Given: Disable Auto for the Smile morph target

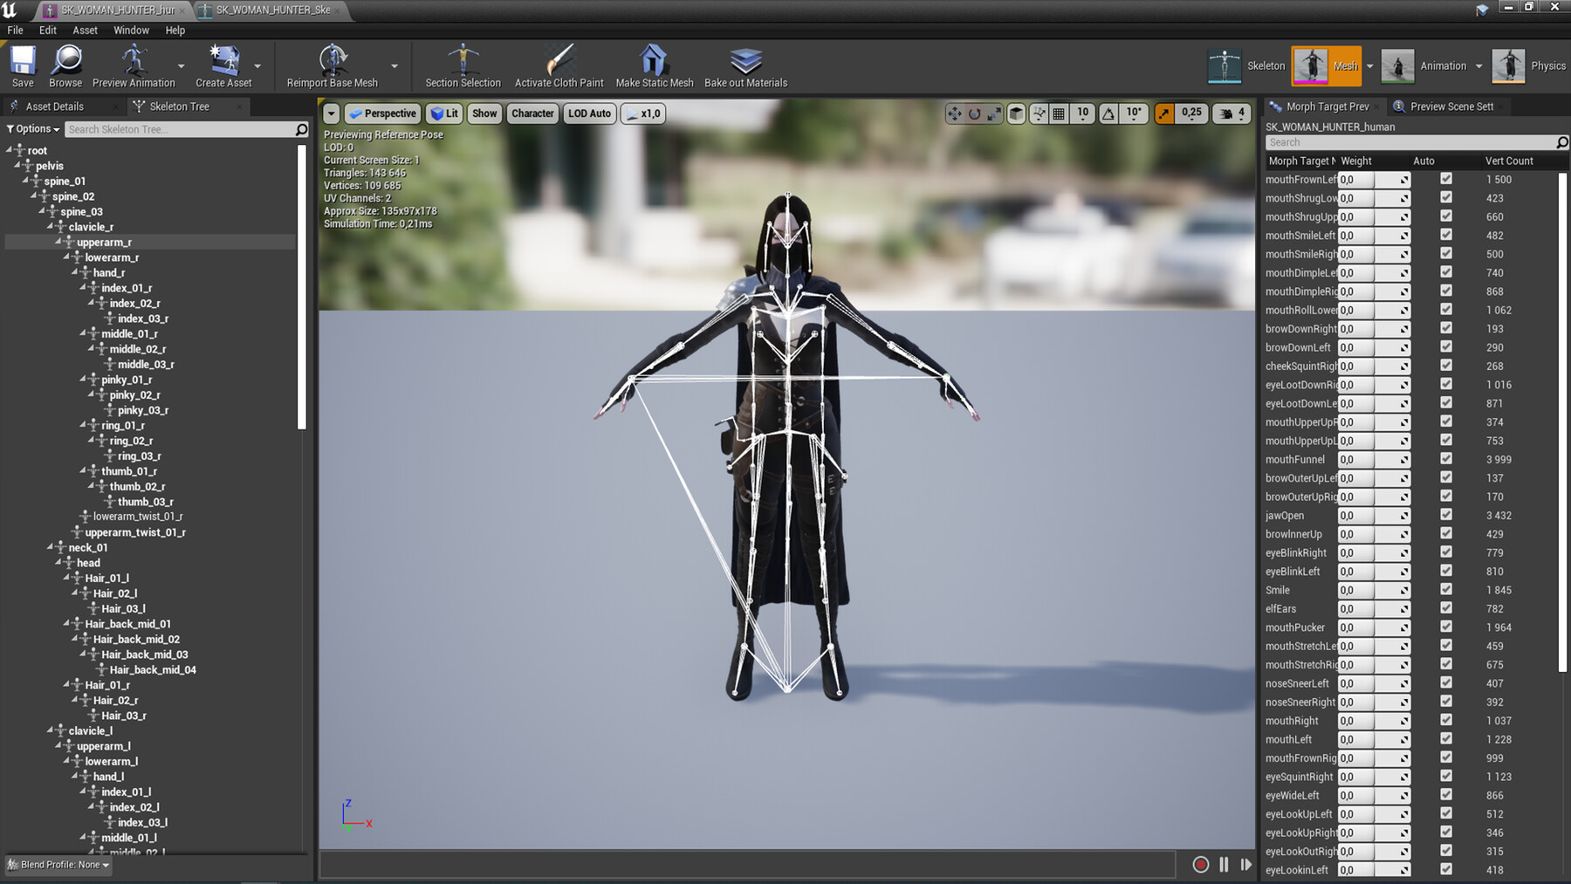Looking at the screenshot, I should 1446,590.
